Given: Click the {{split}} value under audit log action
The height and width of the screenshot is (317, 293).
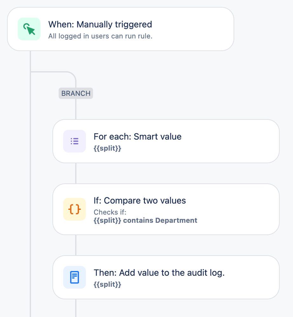Looking at the screenshot, I should point(107,285).
